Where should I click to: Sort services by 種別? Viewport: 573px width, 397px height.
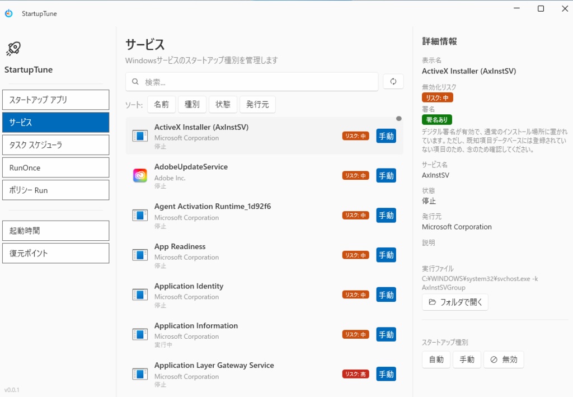pos(192,105)
